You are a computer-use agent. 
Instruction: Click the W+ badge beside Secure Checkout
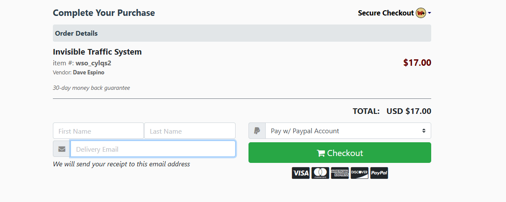tap(420, 13)
